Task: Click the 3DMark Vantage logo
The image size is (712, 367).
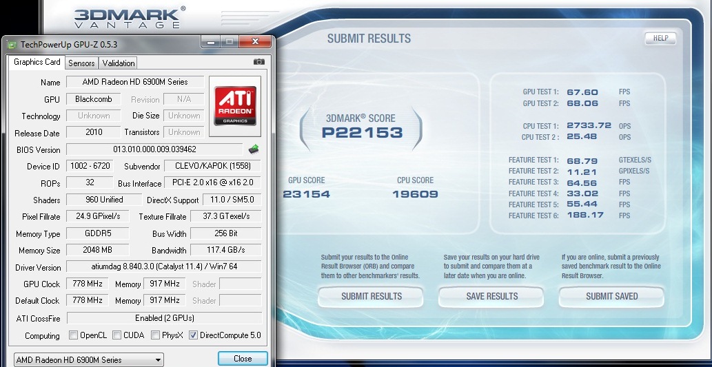Action: [130, 18]
